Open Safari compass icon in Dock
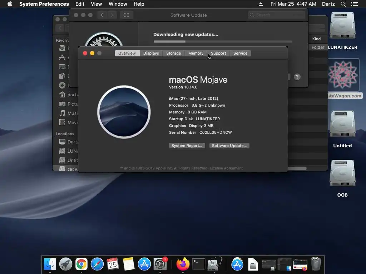Image resolution: width=366 pixels, height=274 pixels. click(x=97, y=264)
